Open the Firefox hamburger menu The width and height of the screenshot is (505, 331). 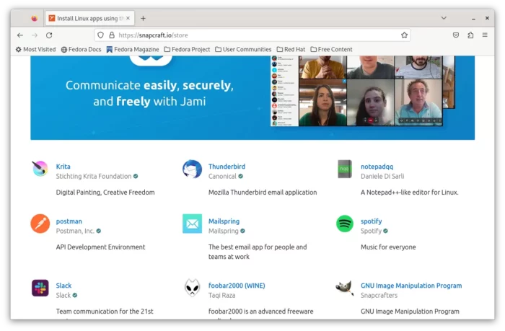pyautogui.click(x=485, y=35)
